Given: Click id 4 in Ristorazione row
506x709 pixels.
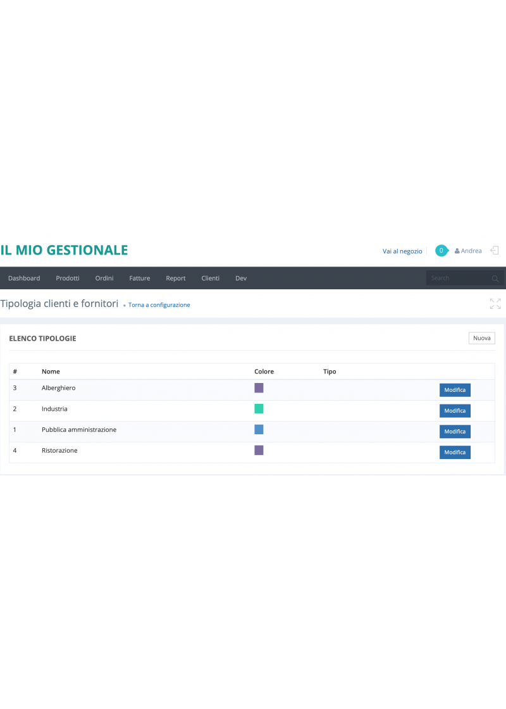Looking at the screenshot, I should [15, 450].
